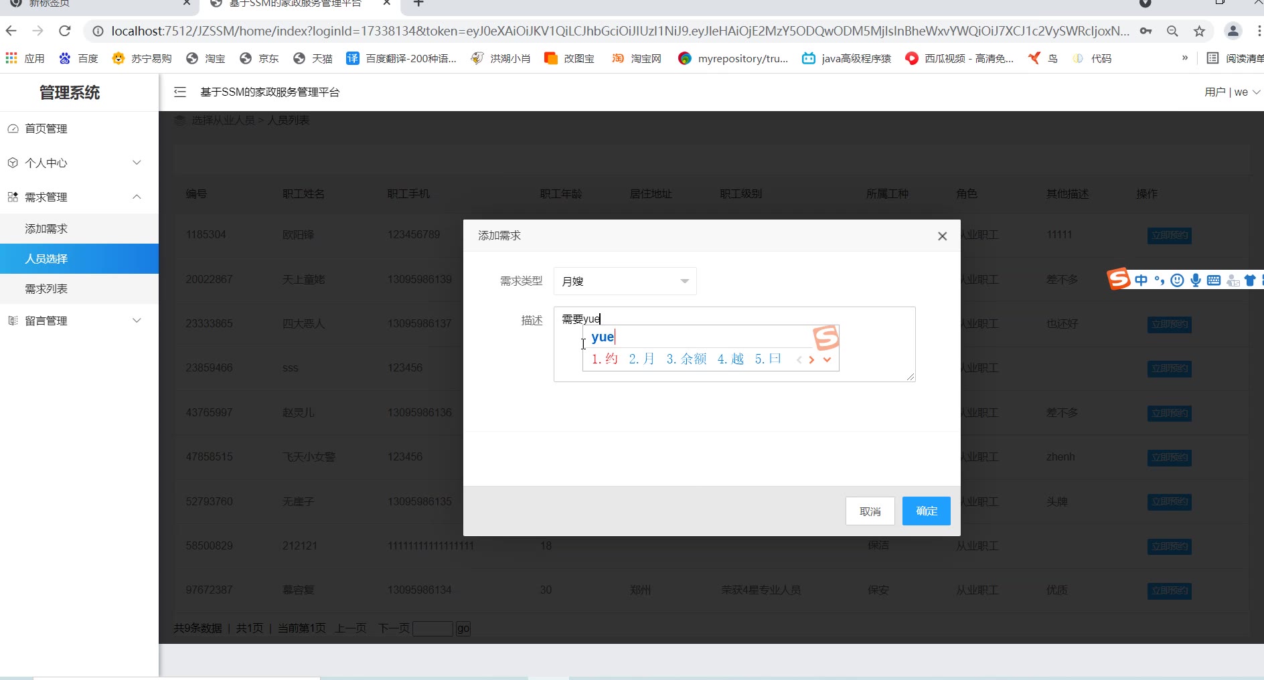Open the 百度翻译 bookmark

coord(401,58)
